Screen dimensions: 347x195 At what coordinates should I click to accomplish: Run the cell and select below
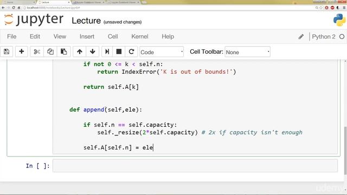click(107, 52)
